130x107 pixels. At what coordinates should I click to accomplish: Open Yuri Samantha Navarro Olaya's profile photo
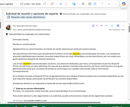coord(8,28)
